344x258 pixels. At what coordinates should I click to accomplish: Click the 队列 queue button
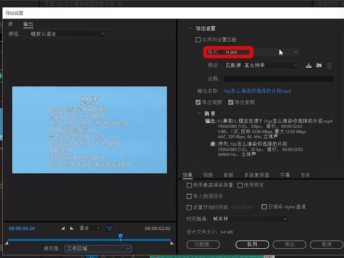(x=252, y=245)
